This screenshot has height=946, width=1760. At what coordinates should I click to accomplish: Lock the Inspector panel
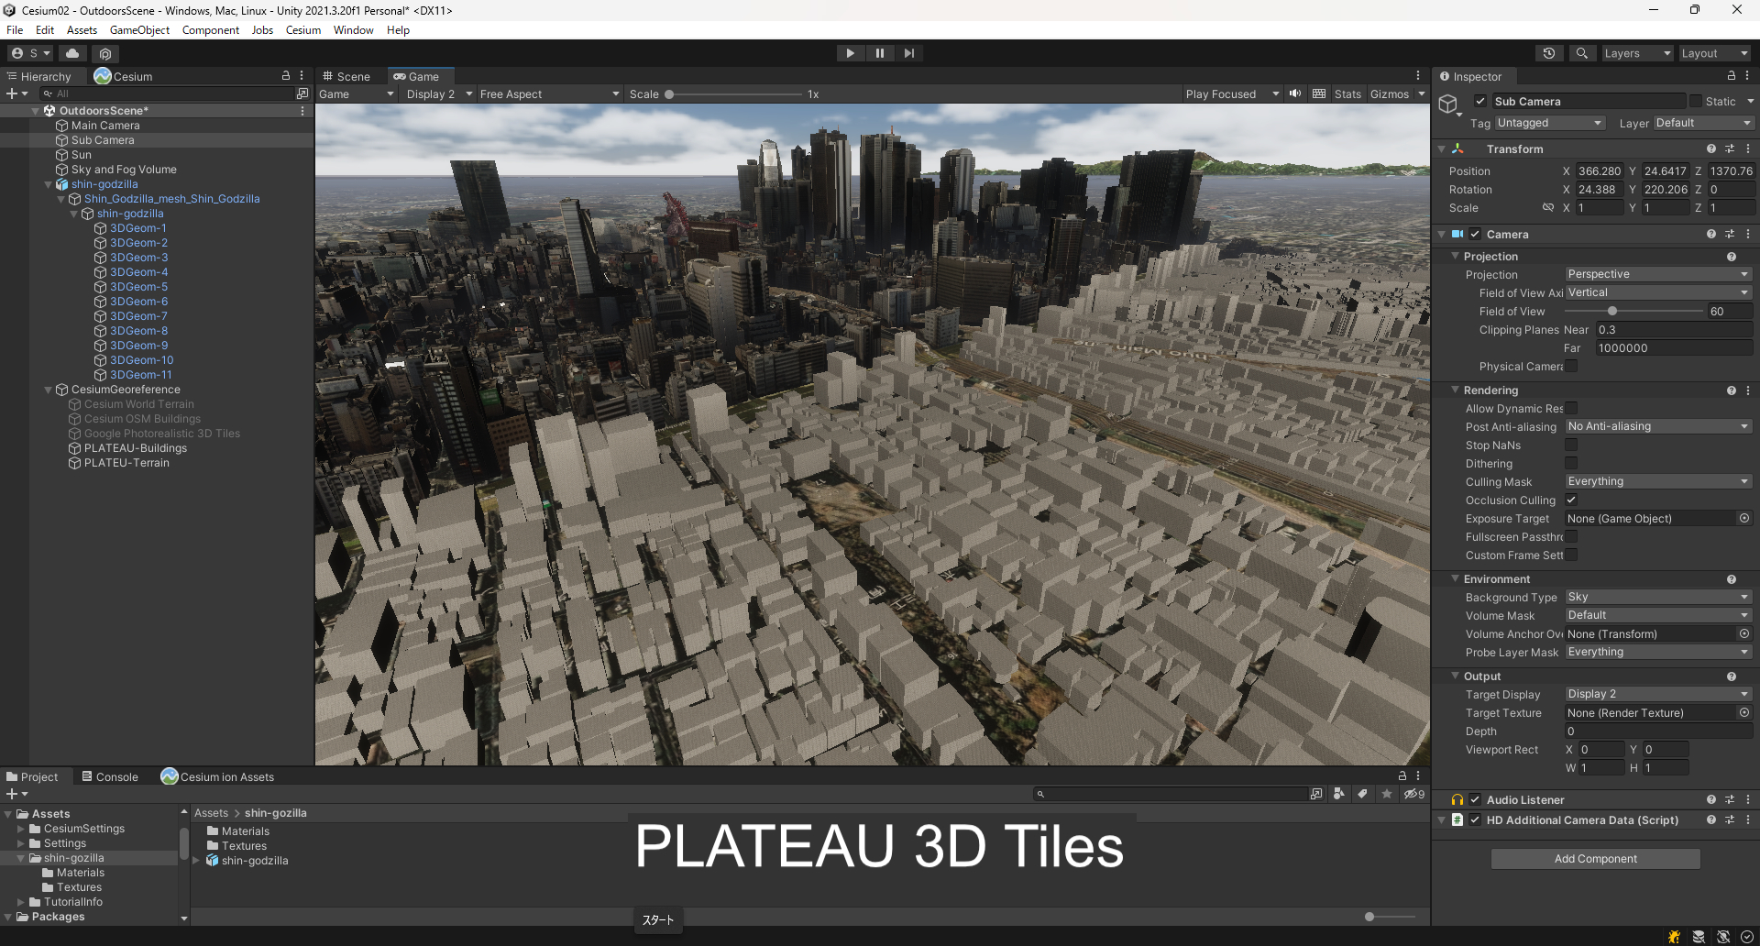tap(1732, 76)
